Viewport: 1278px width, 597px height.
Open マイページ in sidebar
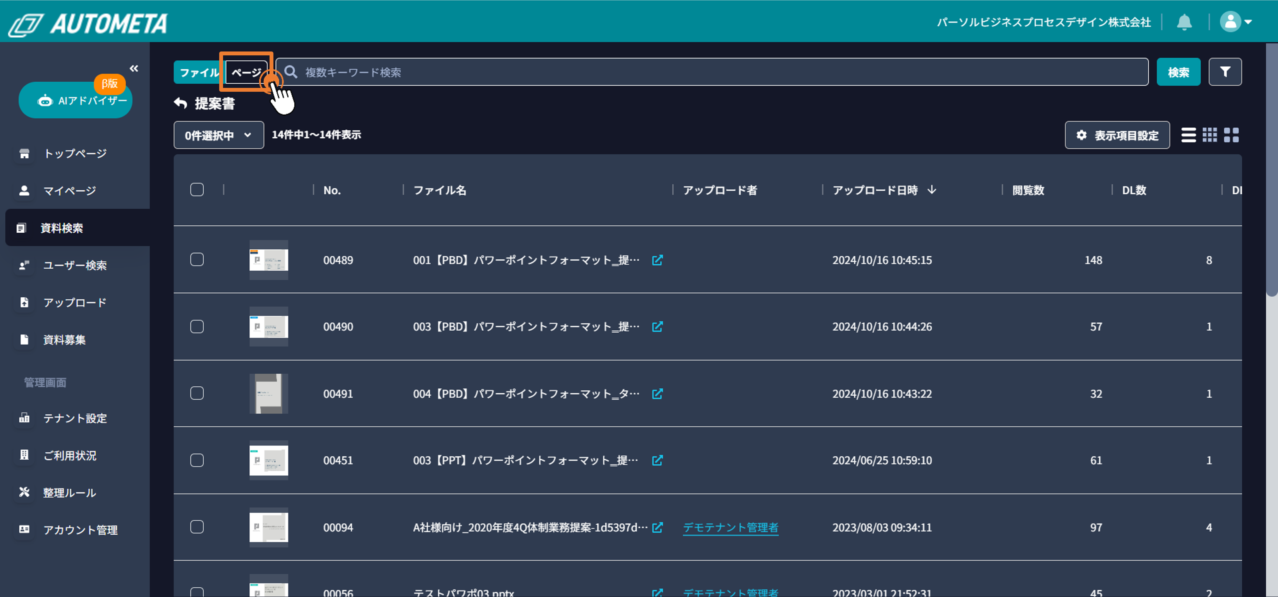69,191
